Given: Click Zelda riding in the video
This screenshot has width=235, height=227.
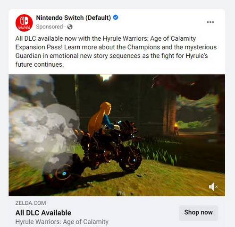Looking at the screenshot, I should pos(101,117).
